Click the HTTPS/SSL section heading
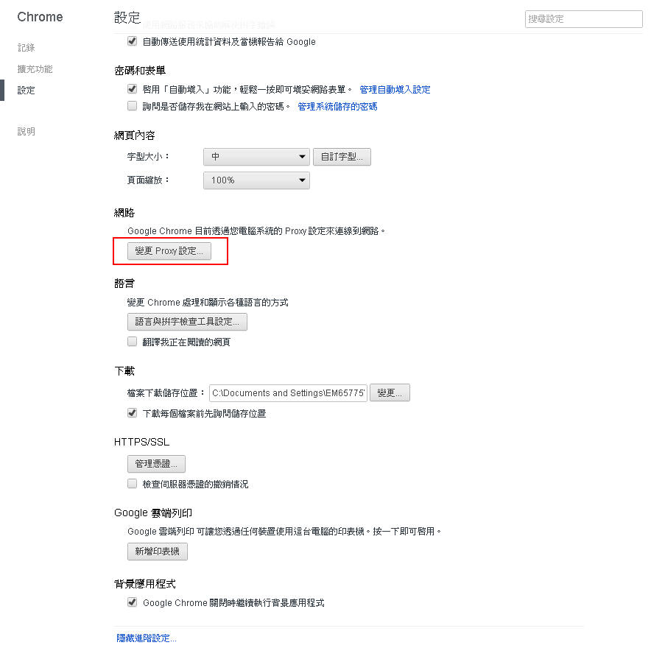The image size is (651, 648). (142, 442)
